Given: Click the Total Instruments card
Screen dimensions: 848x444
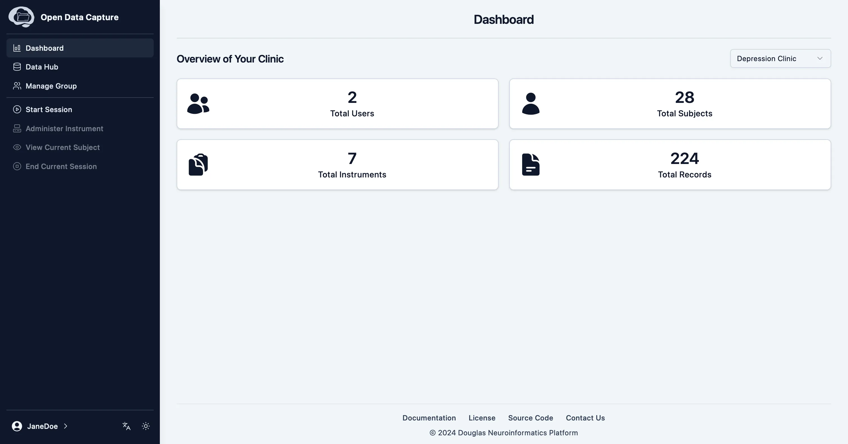Looking at the screenshot, I should click(337, 165).
